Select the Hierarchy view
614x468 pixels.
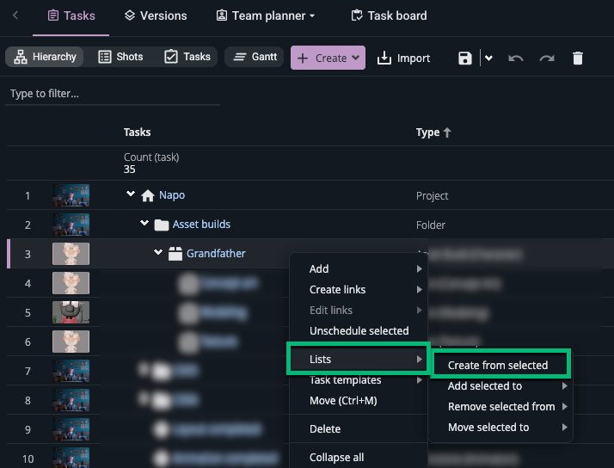[44, 57]
